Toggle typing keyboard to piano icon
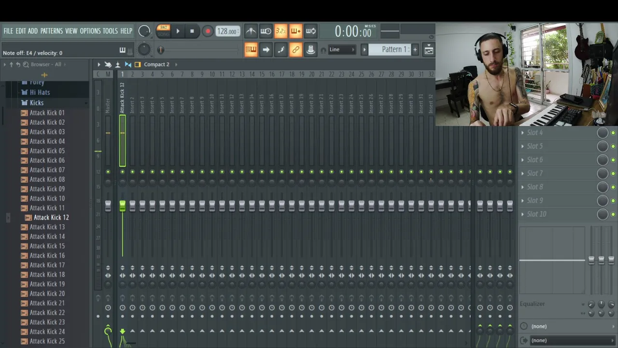Screen dimensions: 618x348 click(251, 50)
